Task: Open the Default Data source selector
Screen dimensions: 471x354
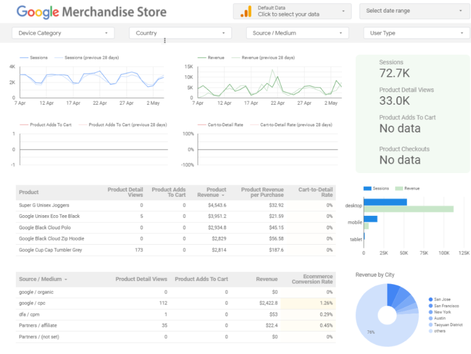Action: click(x=292, y=11)
